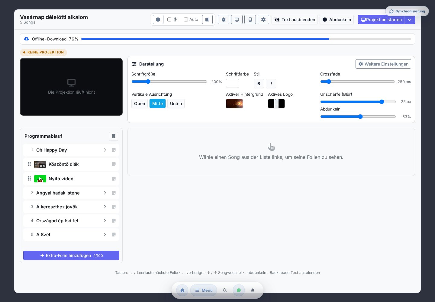Screen dimensions: 435x302
Task: Adjust the Crossfade slider
Action: [357, 82]
